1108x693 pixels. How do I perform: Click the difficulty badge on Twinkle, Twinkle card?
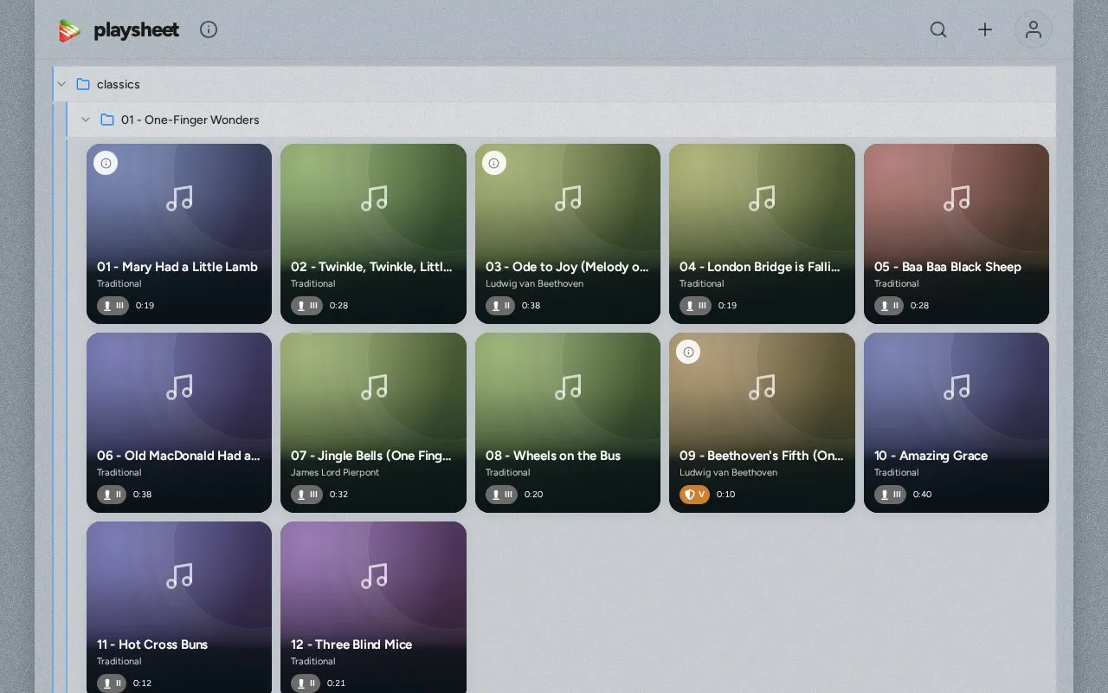(x=306, y=306)
